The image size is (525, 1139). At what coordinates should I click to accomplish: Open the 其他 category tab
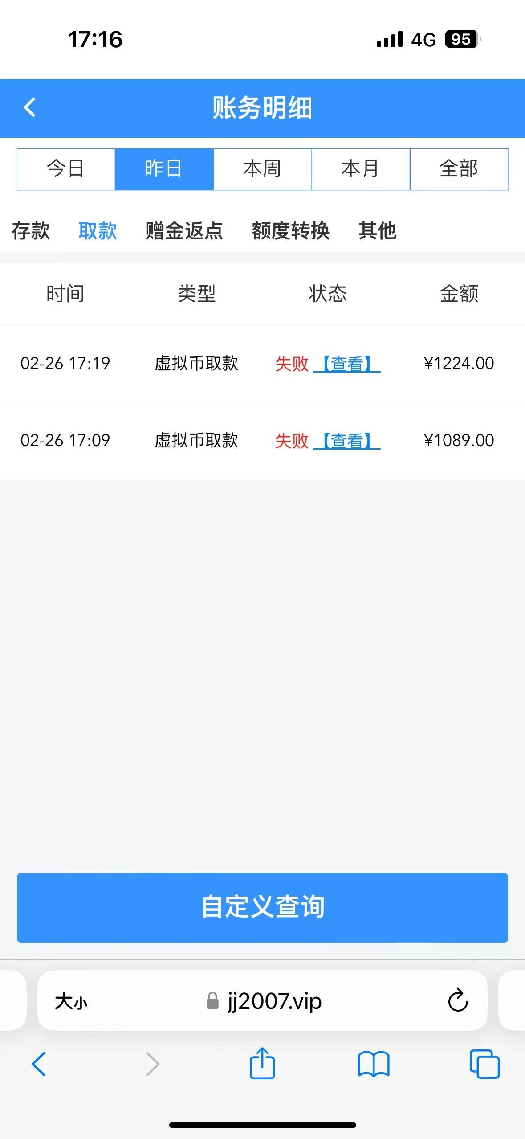[x=377, y=231]
